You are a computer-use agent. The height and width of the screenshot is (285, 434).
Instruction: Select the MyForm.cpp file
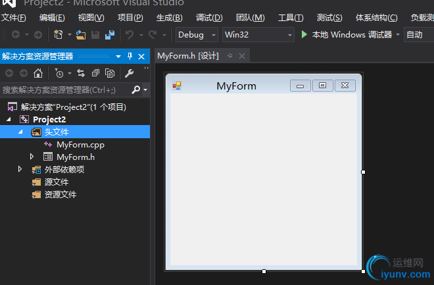[80, 145]
